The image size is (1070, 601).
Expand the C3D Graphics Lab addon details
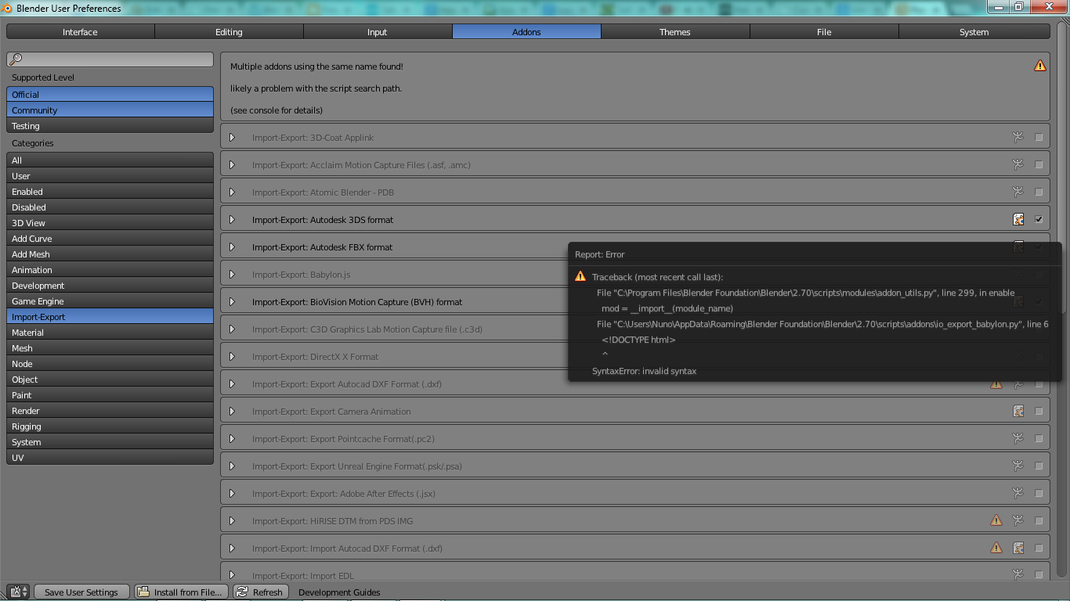232,329
